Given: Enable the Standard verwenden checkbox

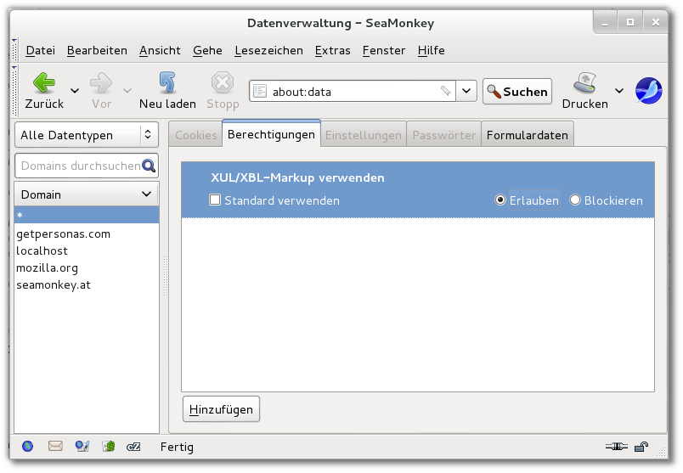Looking at the screenshot, I should (x=216, y=200).
